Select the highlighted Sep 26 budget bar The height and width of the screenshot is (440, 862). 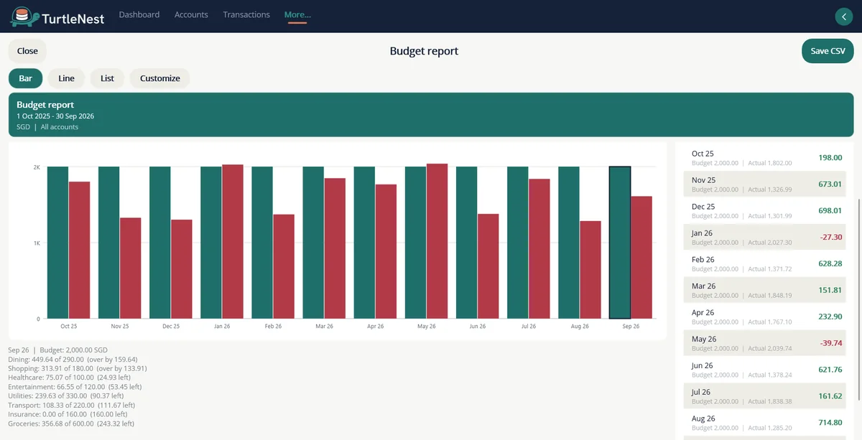click(620, 243)
